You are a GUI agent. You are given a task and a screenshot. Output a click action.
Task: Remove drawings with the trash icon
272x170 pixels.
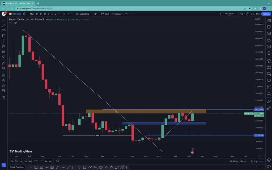(x=4, y=97)
